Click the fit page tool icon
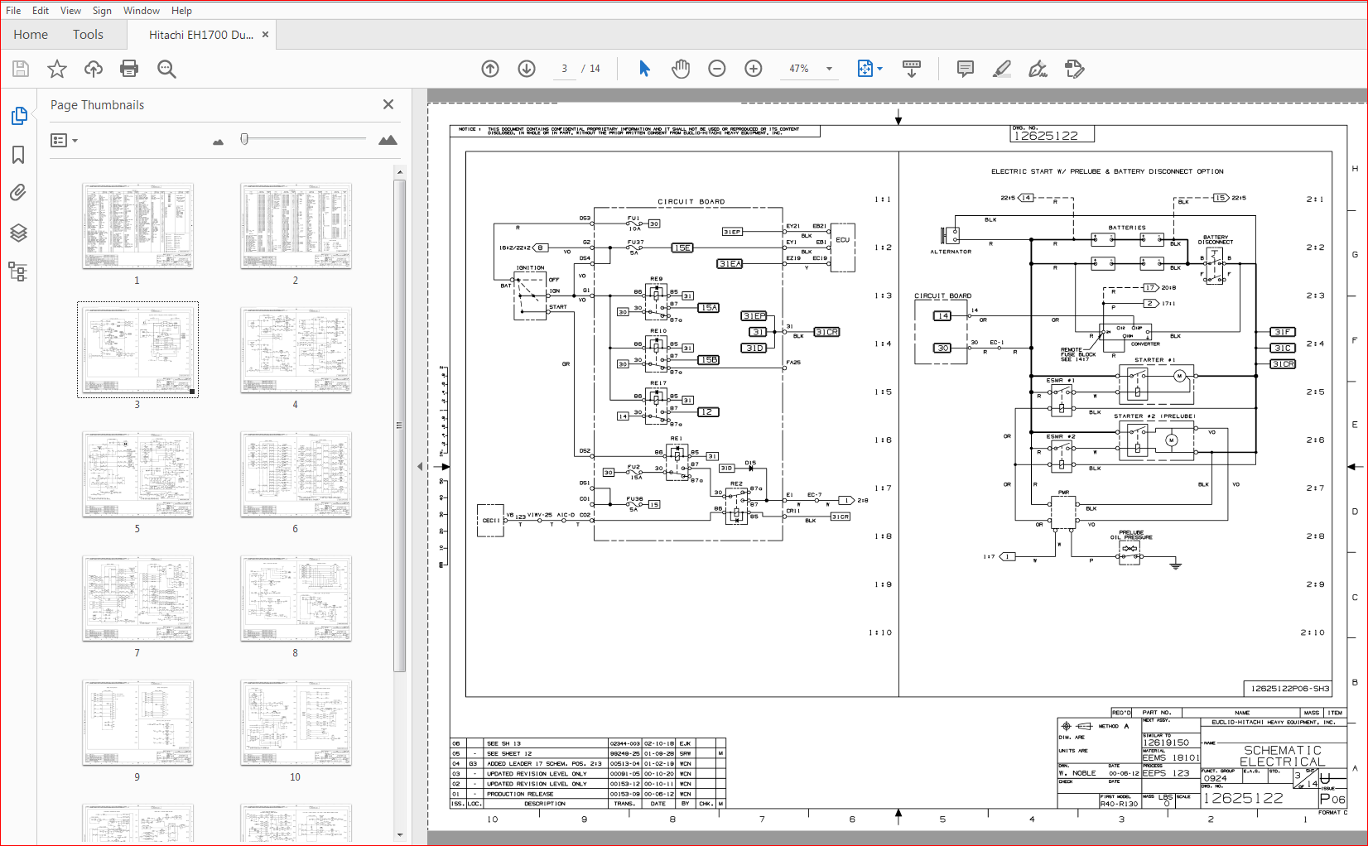Image resolution: width=1368 pixels, height=846 pixels. (x=865, y=69)
